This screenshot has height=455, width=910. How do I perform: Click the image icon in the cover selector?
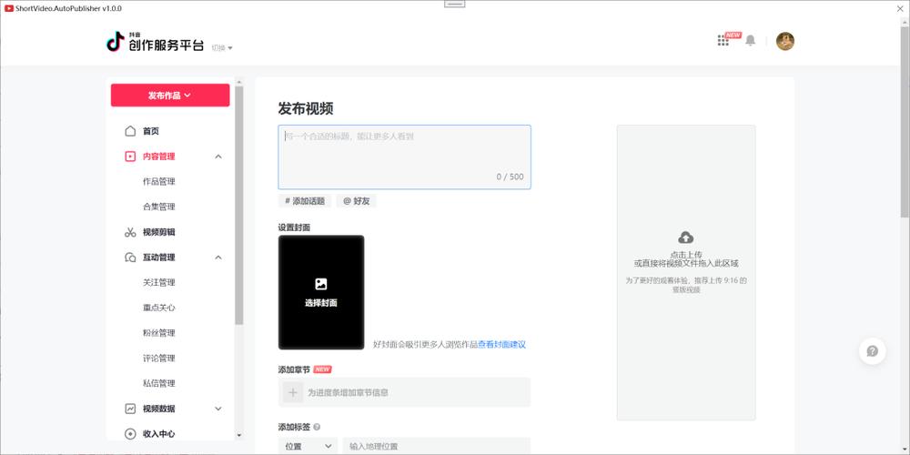pyautogui.click(x=321, y=284)
